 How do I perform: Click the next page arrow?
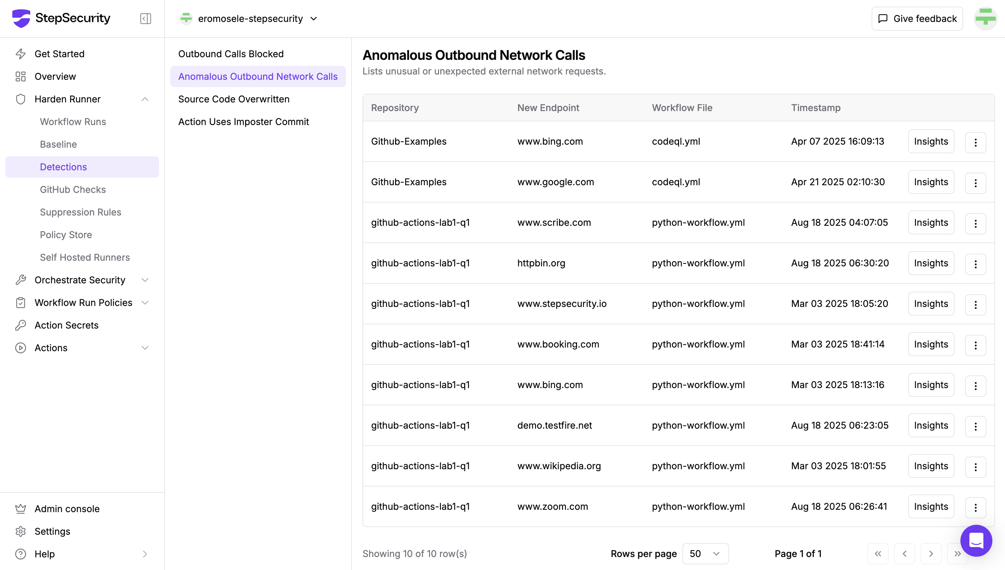(931, 554)
